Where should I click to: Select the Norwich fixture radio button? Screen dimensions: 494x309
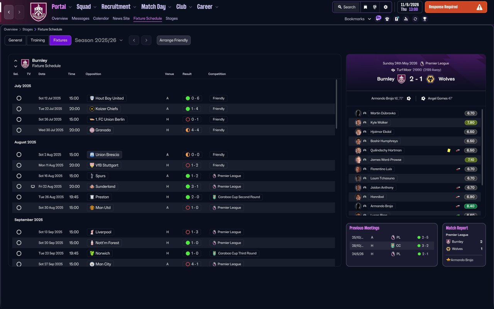pyautogui.click(x=19, y=253)
